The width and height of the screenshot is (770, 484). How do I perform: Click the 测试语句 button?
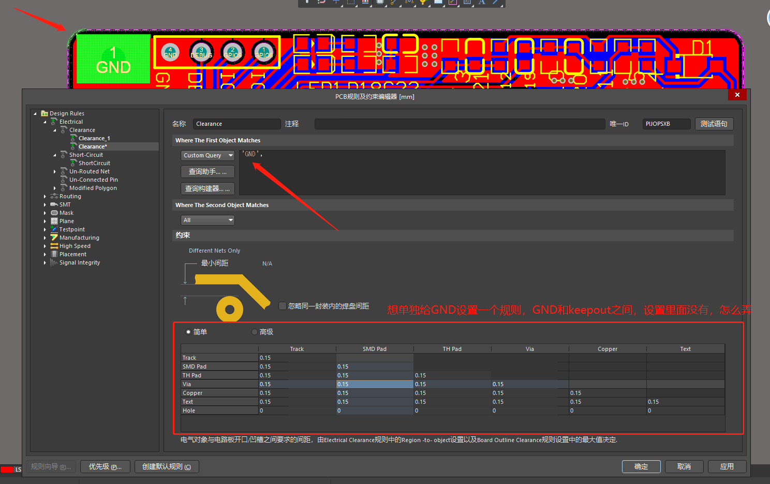click(714, 124)
